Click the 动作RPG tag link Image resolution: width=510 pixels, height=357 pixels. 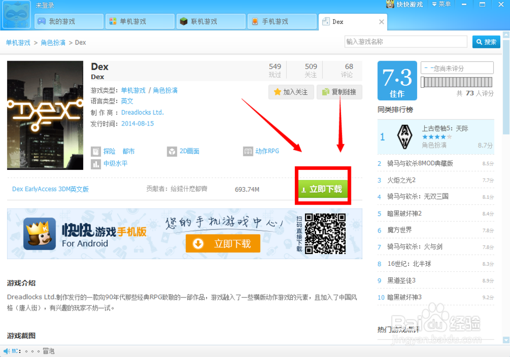pos(267,151)
